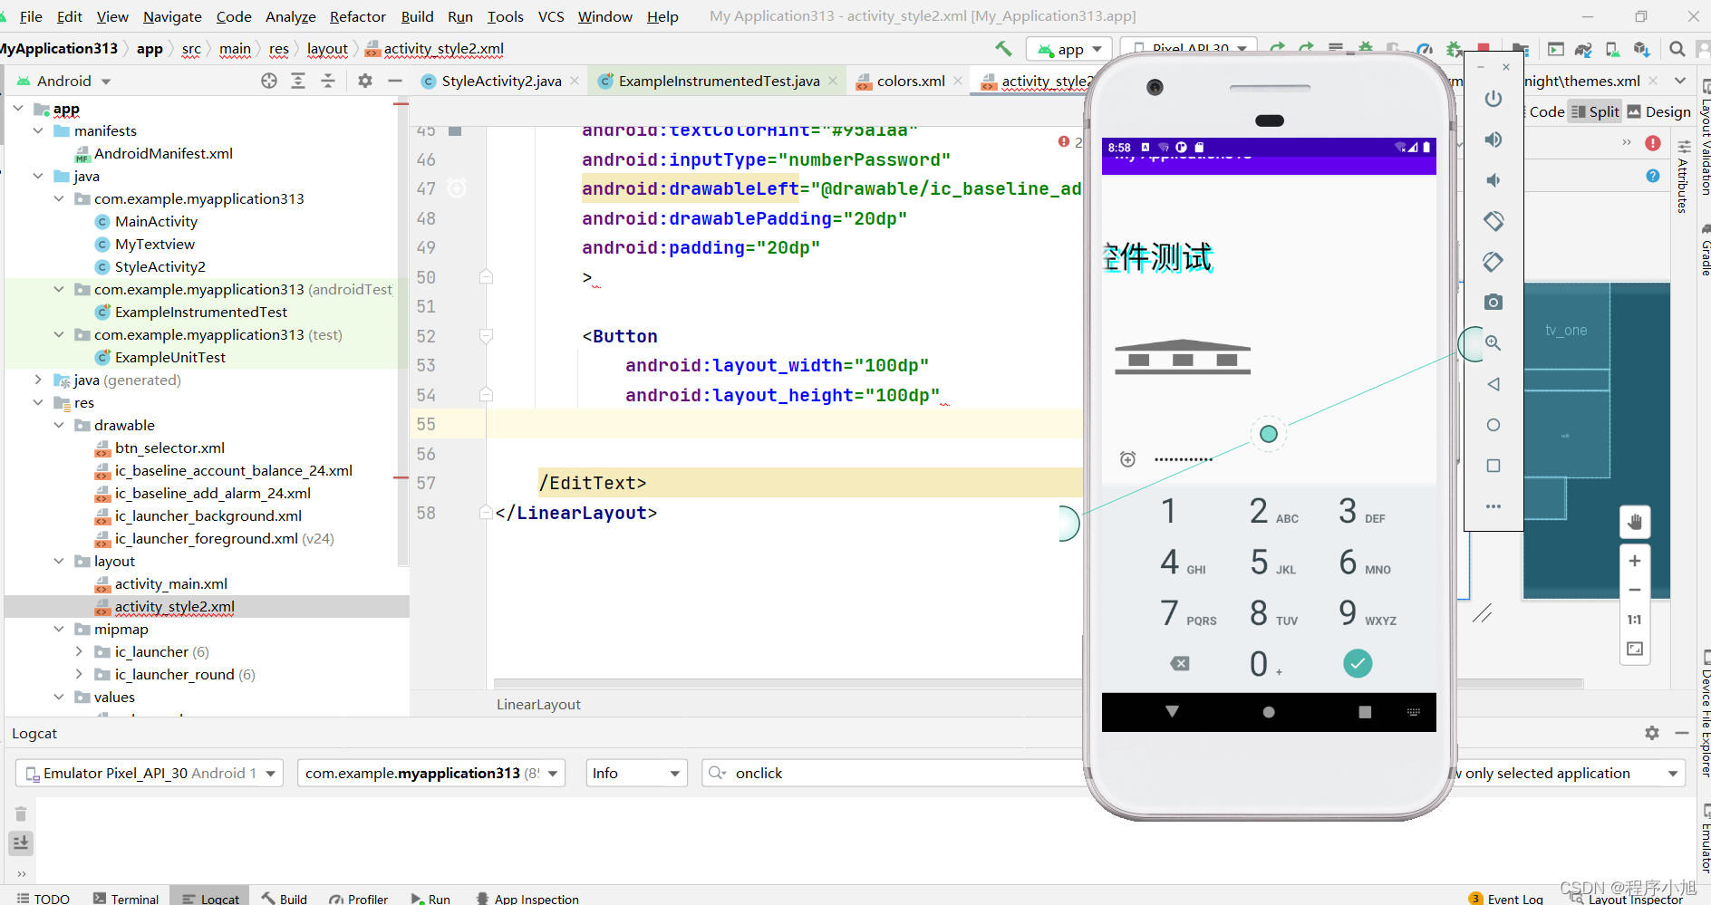Hide the project panel with minus icon
1711x905 pixels.
(394, 81)
